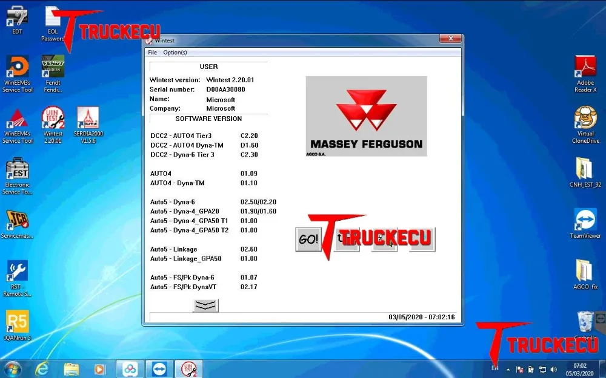Launch the IQANrun 5 desktop icon
This screenshot has height=378, width=606.
(x=18, y=326)
